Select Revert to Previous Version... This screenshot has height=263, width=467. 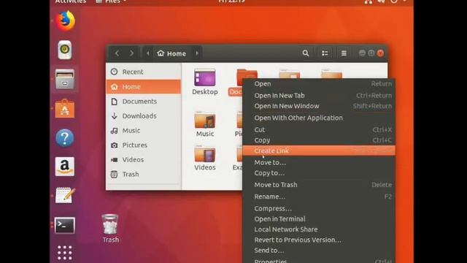pyautogui.click(x=319, y=240)
